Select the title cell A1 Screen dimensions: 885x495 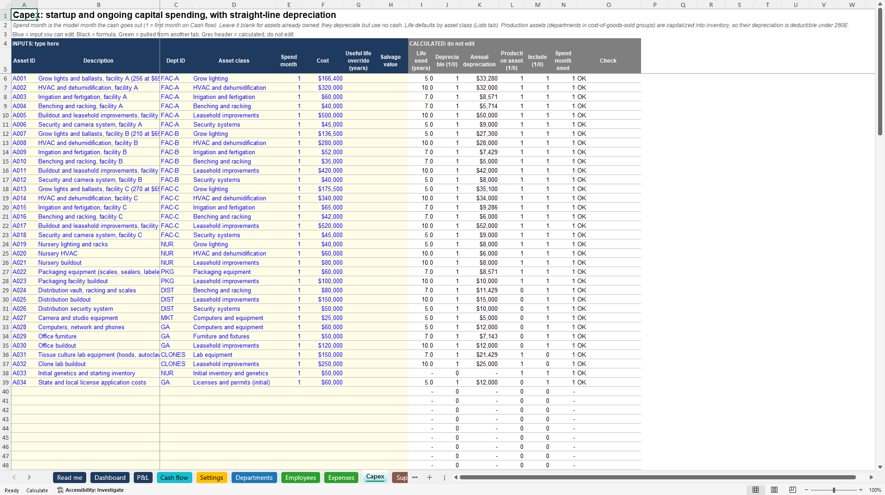pyautogui.click(x=24, y=15)
